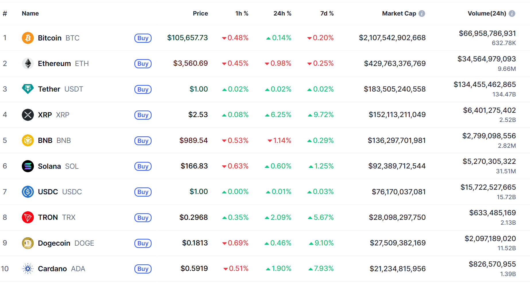Click Tether volume $134,455,462,865
This screenshot has height=285, width=530.
coord(485,84)
